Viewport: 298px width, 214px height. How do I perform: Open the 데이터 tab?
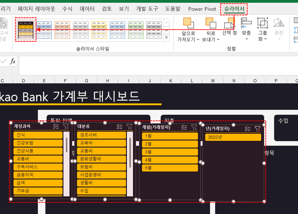pyautogui.click(x=87, y=9)
